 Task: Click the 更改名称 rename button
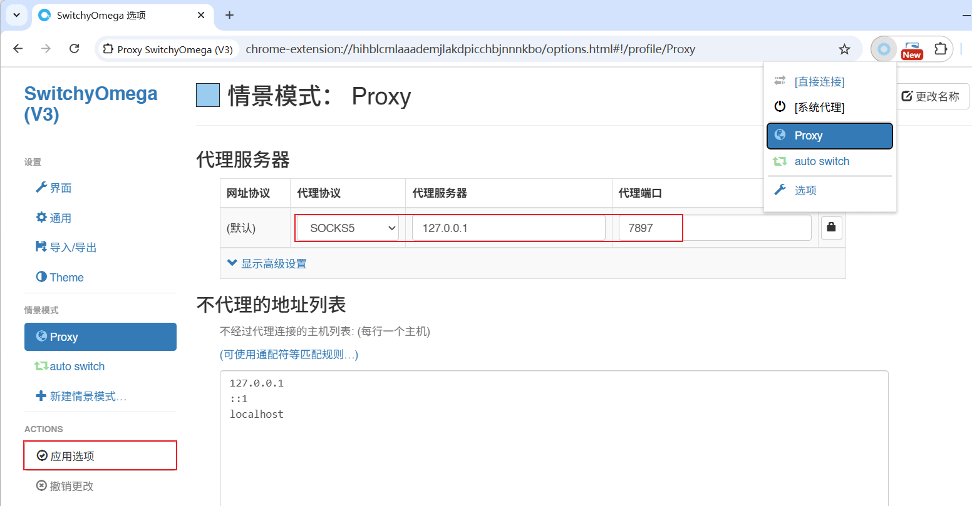[x=930, y=96]
